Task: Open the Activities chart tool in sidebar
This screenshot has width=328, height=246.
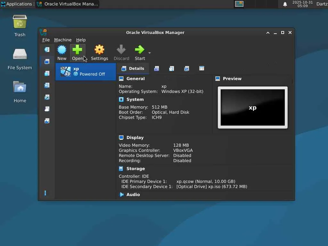Action: 47,121
